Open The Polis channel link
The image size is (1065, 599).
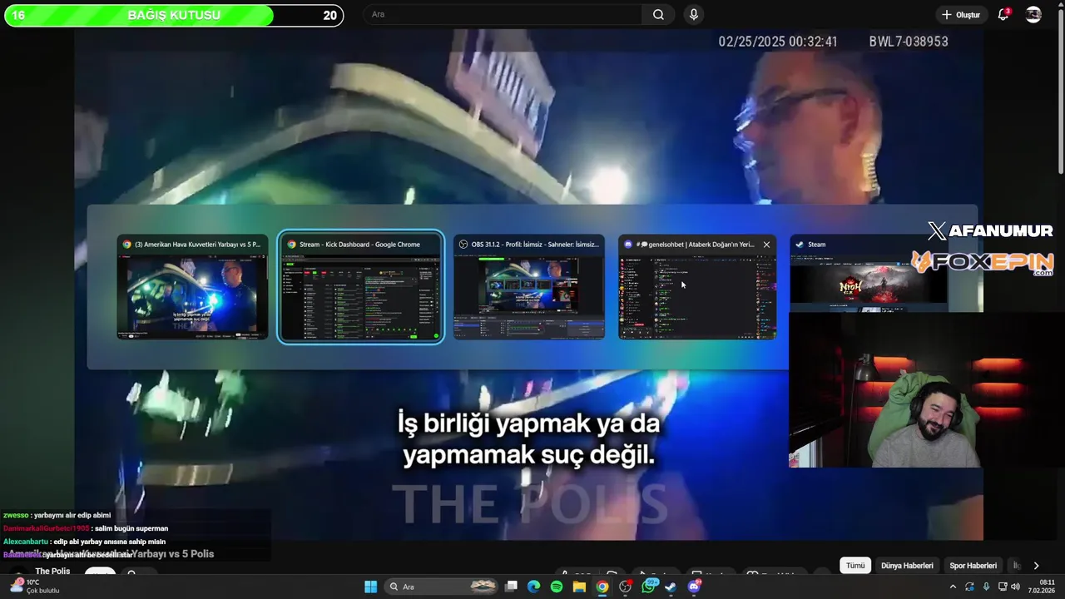(52, 571)
